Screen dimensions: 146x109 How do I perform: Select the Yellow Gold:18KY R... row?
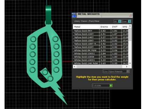[101, 44]
